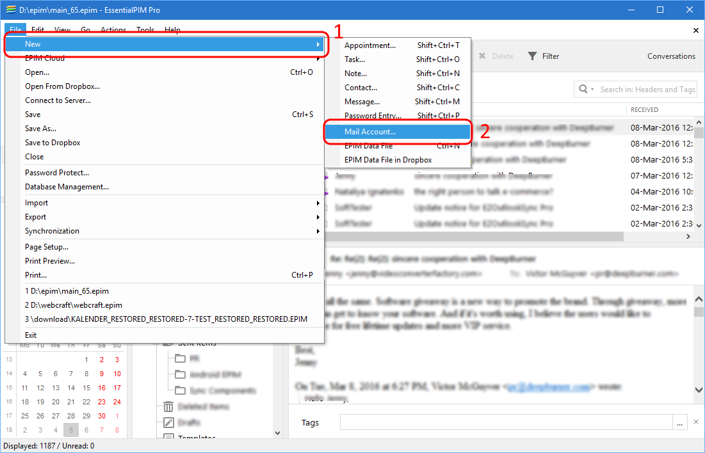This screenshot has height=453, width=705.
Task: Open the View menu
Action: 63,29
